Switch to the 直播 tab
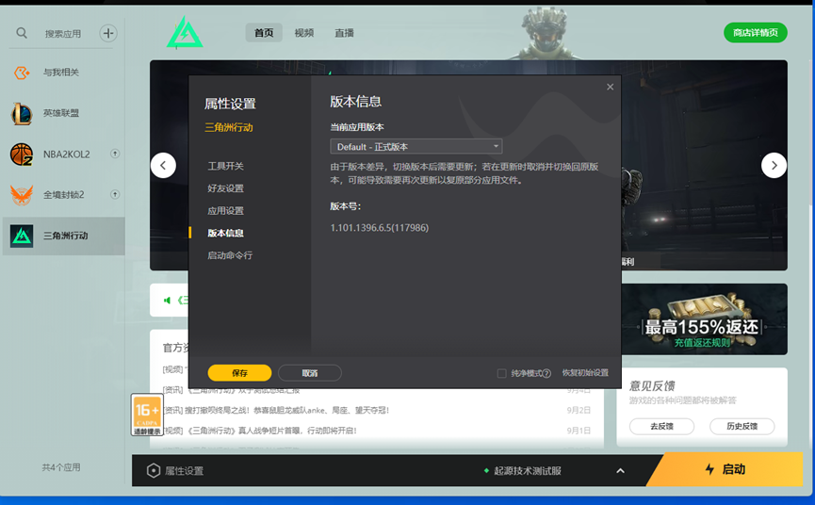This screenshot has width=815, height=505. (344, 33)
